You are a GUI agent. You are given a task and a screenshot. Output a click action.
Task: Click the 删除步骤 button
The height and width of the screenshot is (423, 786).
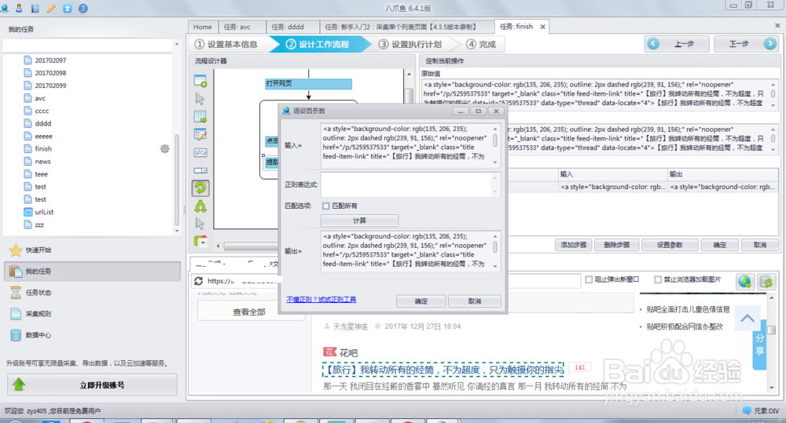pos(616,245)
